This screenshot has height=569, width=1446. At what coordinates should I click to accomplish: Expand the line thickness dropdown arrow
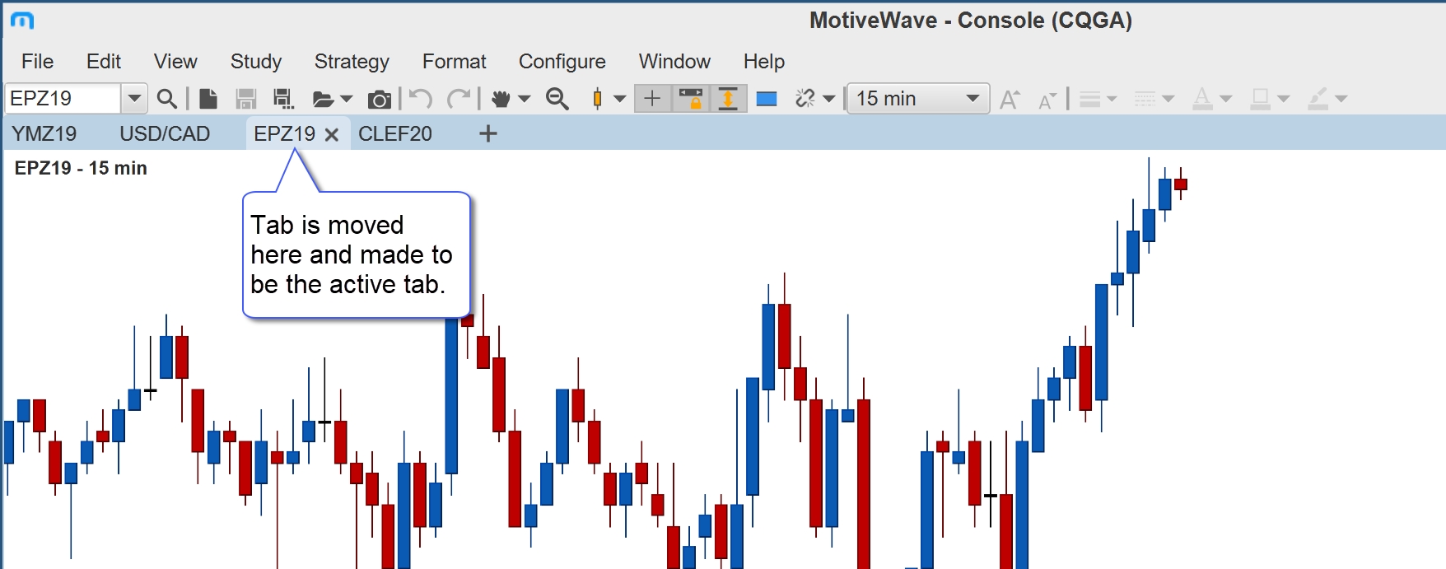point(1112,100)
